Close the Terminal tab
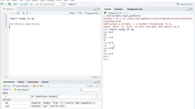 coord(123,9)
